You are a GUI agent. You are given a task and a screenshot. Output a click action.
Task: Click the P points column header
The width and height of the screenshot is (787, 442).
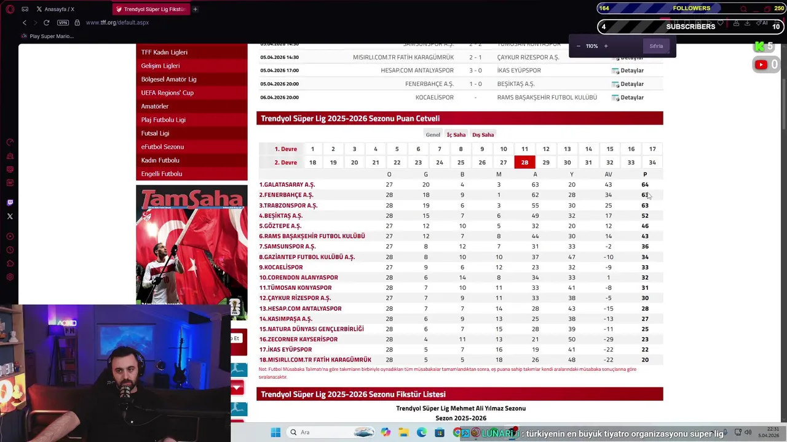[x=645, y=174]
